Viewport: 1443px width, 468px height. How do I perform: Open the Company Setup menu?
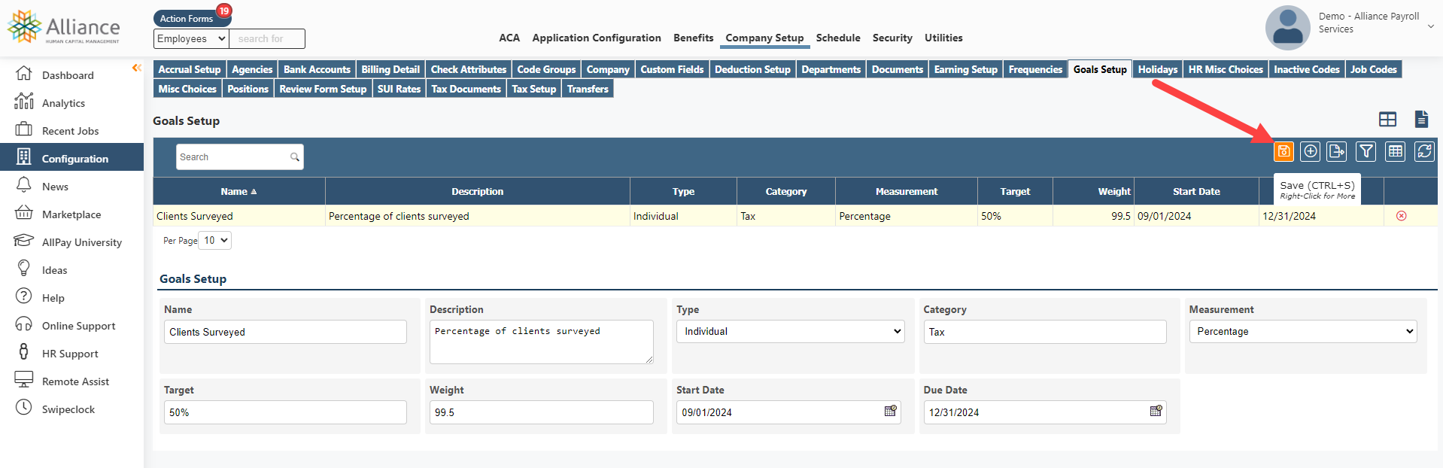764,38
